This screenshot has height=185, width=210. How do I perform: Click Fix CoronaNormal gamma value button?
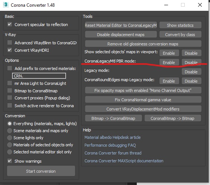click(x=143, y=99)
